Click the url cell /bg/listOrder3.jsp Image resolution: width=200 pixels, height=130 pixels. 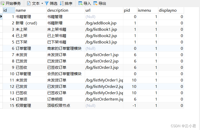click(104, 67)
